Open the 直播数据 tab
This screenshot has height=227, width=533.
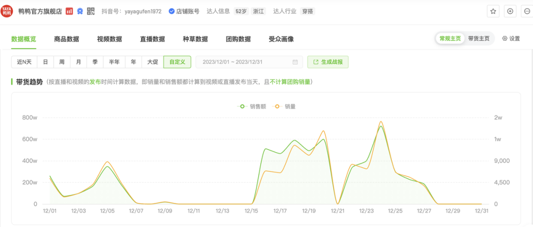pyautogui.click(x=152, y=39)
